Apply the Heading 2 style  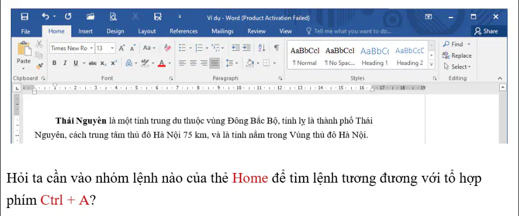coord(410,56)
